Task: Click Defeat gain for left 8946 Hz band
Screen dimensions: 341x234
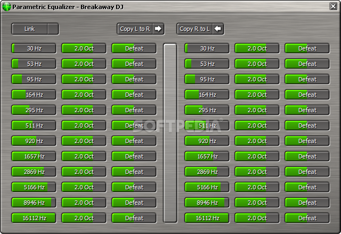Action: point(134,203)
